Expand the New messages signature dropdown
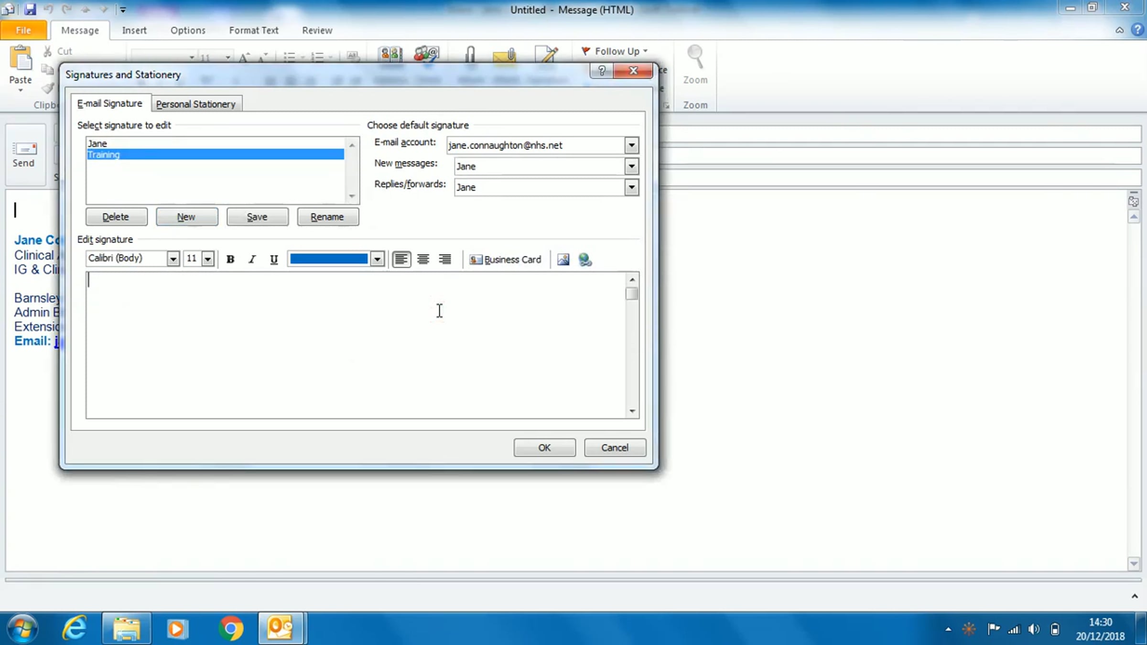 tap(631, 166)
